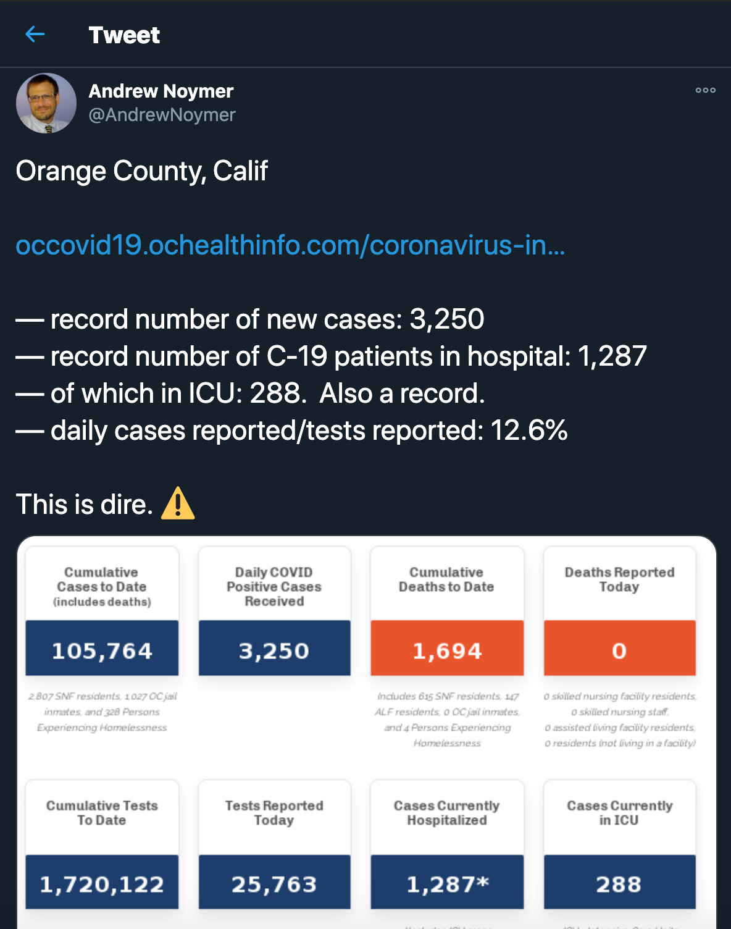Click the 25,763 tests reported today tile
The height and width of the screenshot is (929, 731).
(x=274, y=883)
